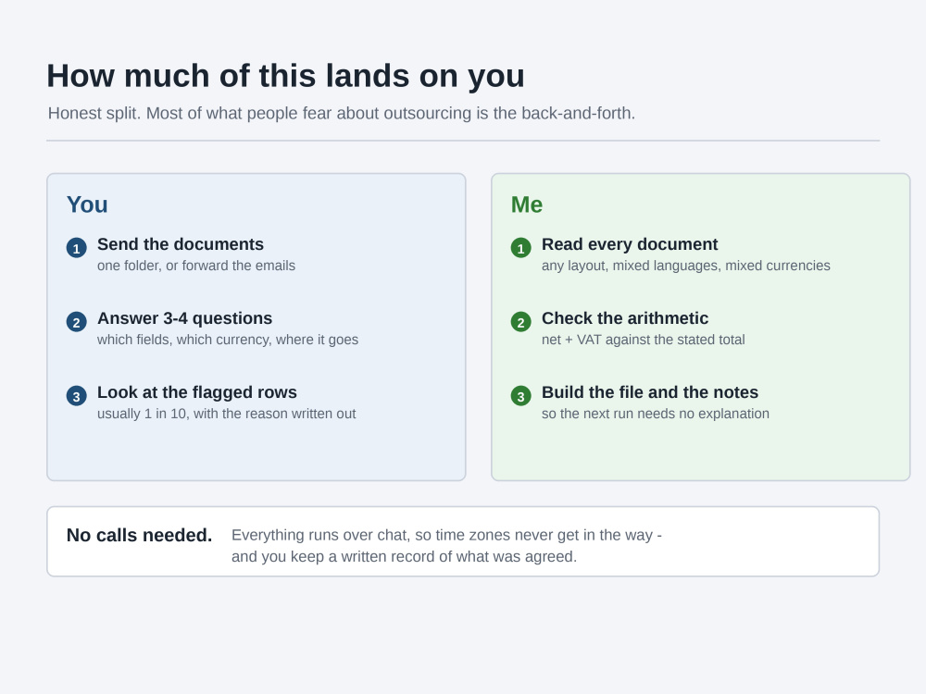926x694 pixels.
Task: Click 'one folder, or forward the emails' text
Action: [x=196, y=266]
